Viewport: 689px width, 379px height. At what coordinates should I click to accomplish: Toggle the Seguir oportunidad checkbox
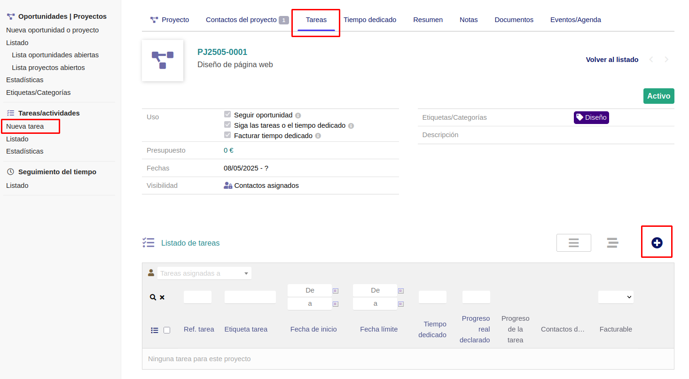pyautogui.click(x=227, y=115)
